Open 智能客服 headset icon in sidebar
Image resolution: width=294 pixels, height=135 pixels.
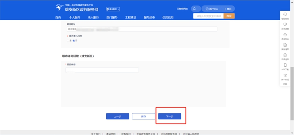tap(285, 14)
